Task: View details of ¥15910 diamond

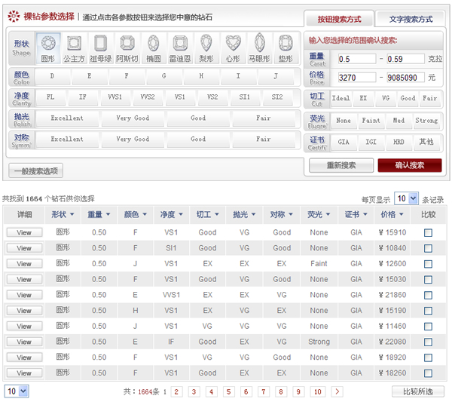Action: point(24,232)
